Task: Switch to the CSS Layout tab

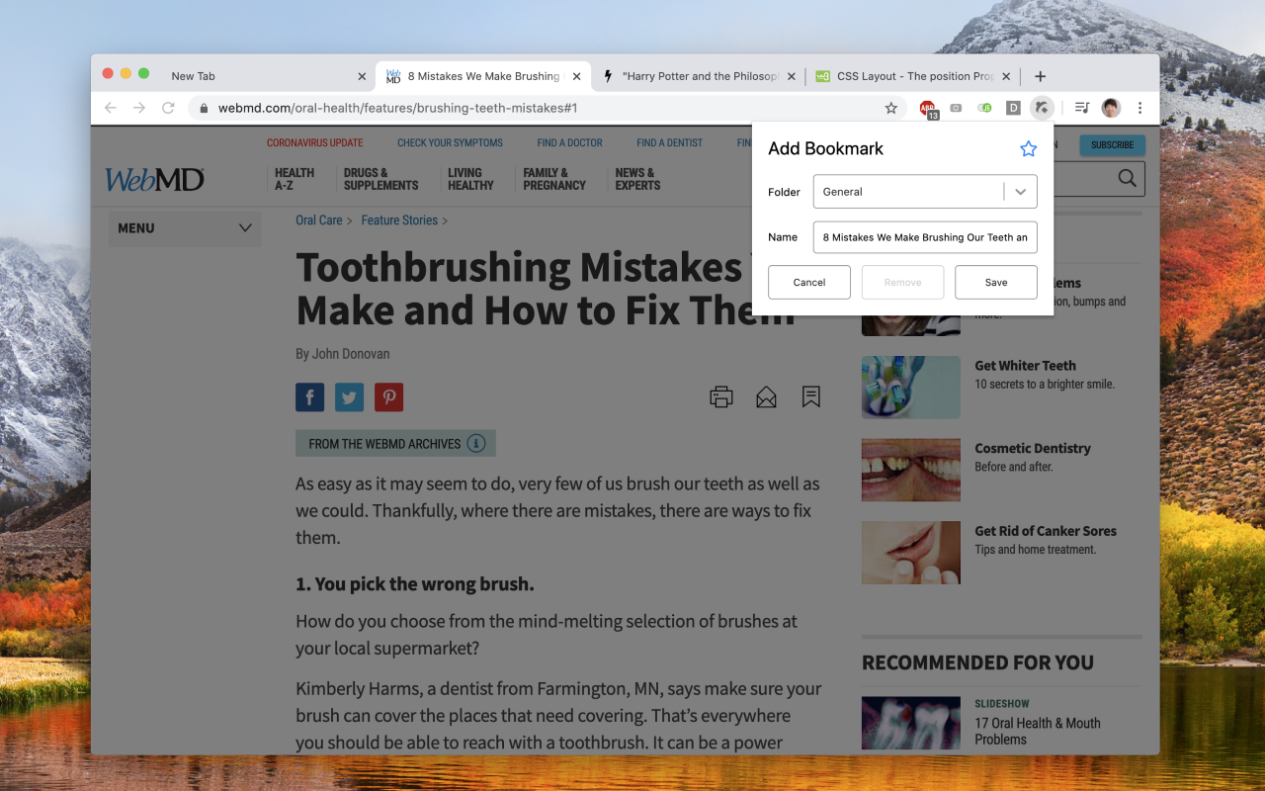Action: [x=915, y=76]
